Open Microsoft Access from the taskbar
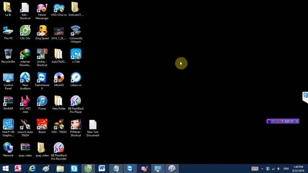308x173 pixels. point(18,169)
